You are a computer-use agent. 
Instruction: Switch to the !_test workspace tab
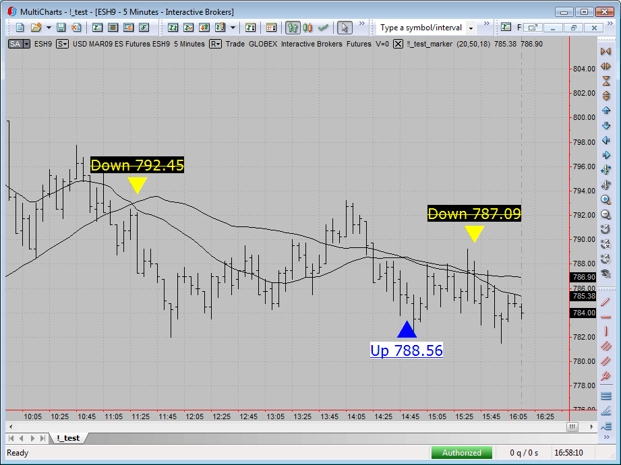pyautogui.click(x=68, y=438)
